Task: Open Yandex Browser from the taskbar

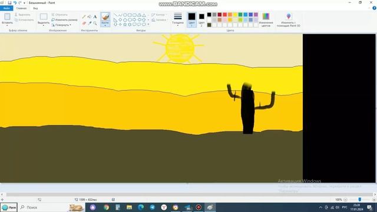Action: (164, 207)
